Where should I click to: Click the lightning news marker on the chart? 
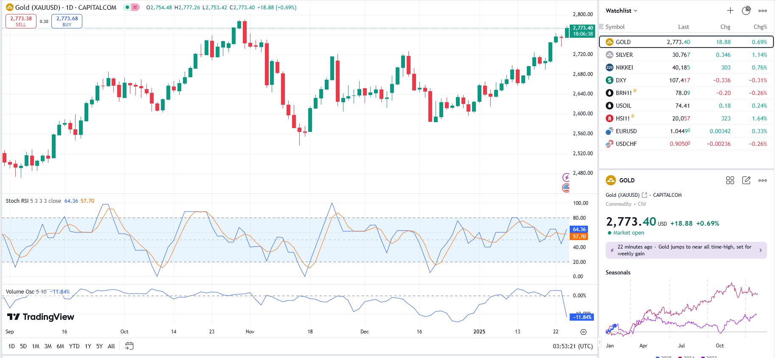(x=566, y=177)
